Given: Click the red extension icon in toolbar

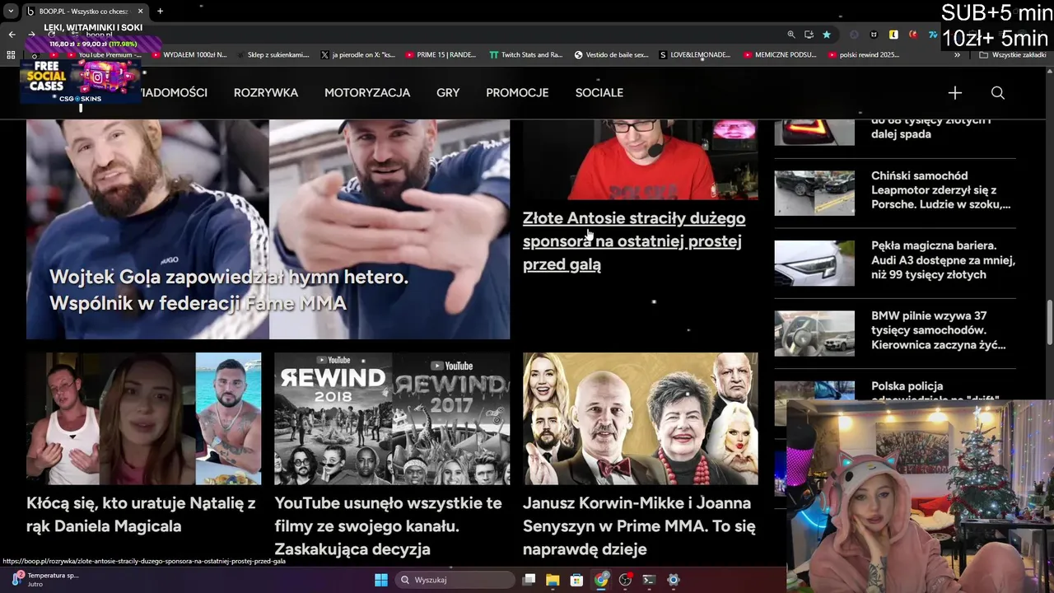Looking at the screenshot, I should click(913, 35).
